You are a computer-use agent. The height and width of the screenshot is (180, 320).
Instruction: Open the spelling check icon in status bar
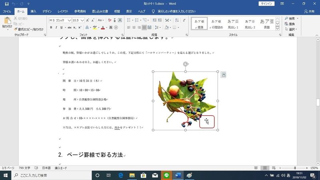tap(36, 168)
